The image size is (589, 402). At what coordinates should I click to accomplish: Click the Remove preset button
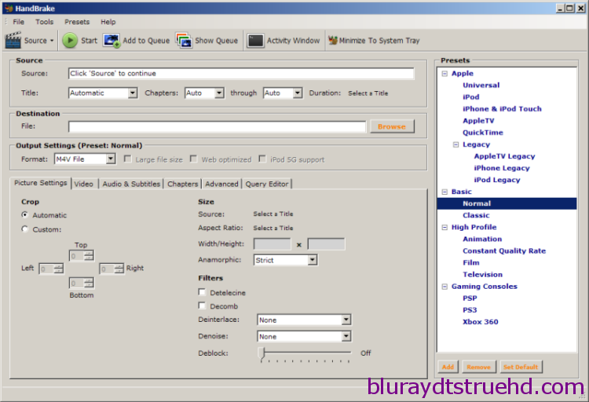[x=478, y=367]
